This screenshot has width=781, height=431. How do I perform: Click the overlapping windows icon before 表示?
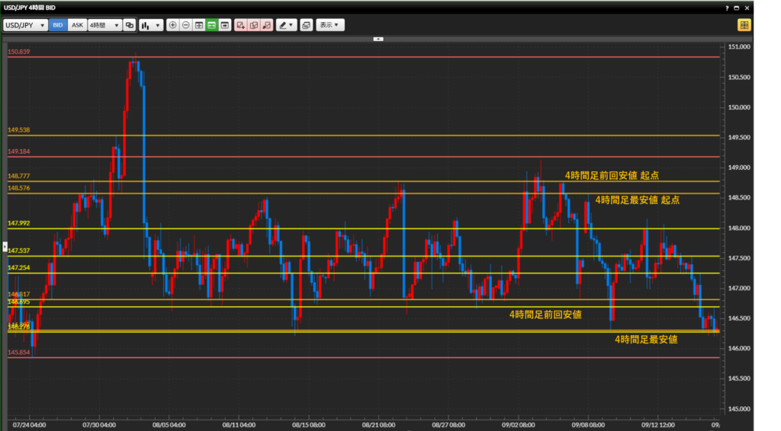(x=306, y=25)
